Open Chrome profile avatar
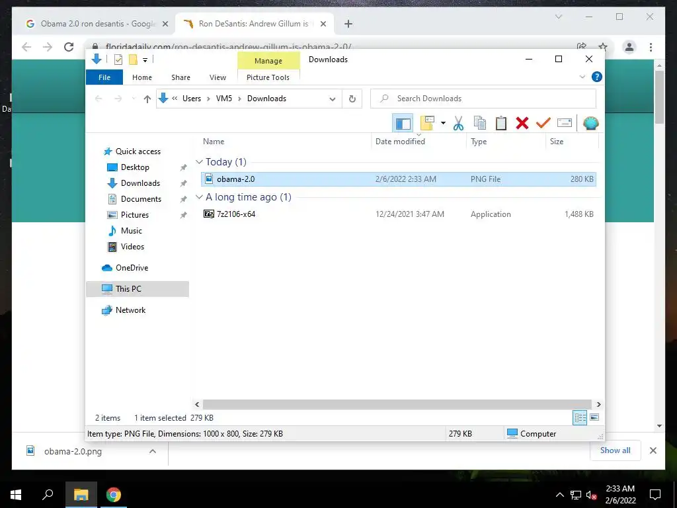677x508 pixels. coord(629,47)
